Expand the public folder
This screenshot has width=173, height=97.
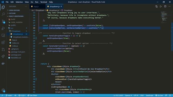13,25
